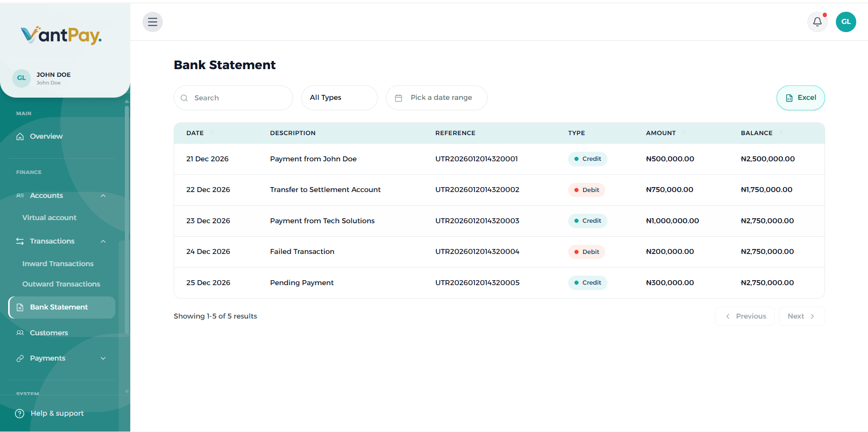This screenshot has width=868, height=432.
Task: Click the search magnifier icon
Action: (x=184, y=98)
